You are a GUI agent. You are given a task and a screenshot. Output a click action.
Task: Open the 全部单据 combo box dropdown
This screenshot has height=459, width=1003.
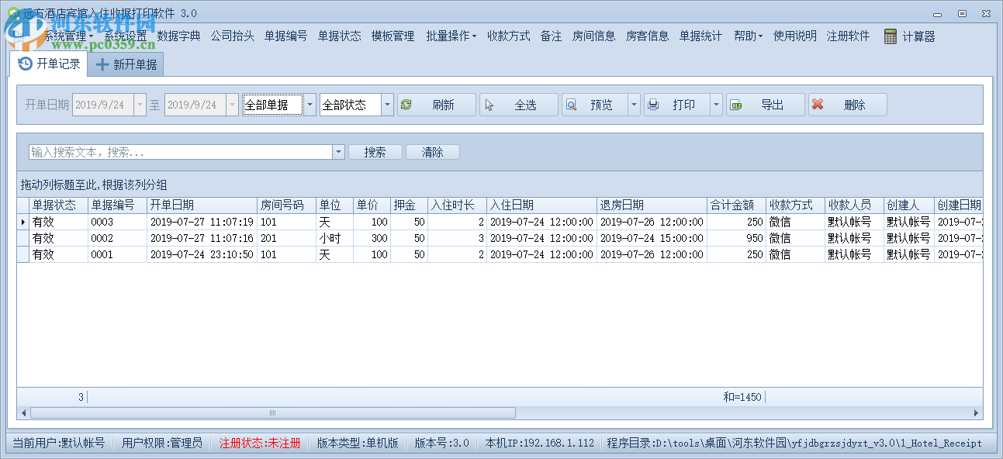[x=310, y=105]
